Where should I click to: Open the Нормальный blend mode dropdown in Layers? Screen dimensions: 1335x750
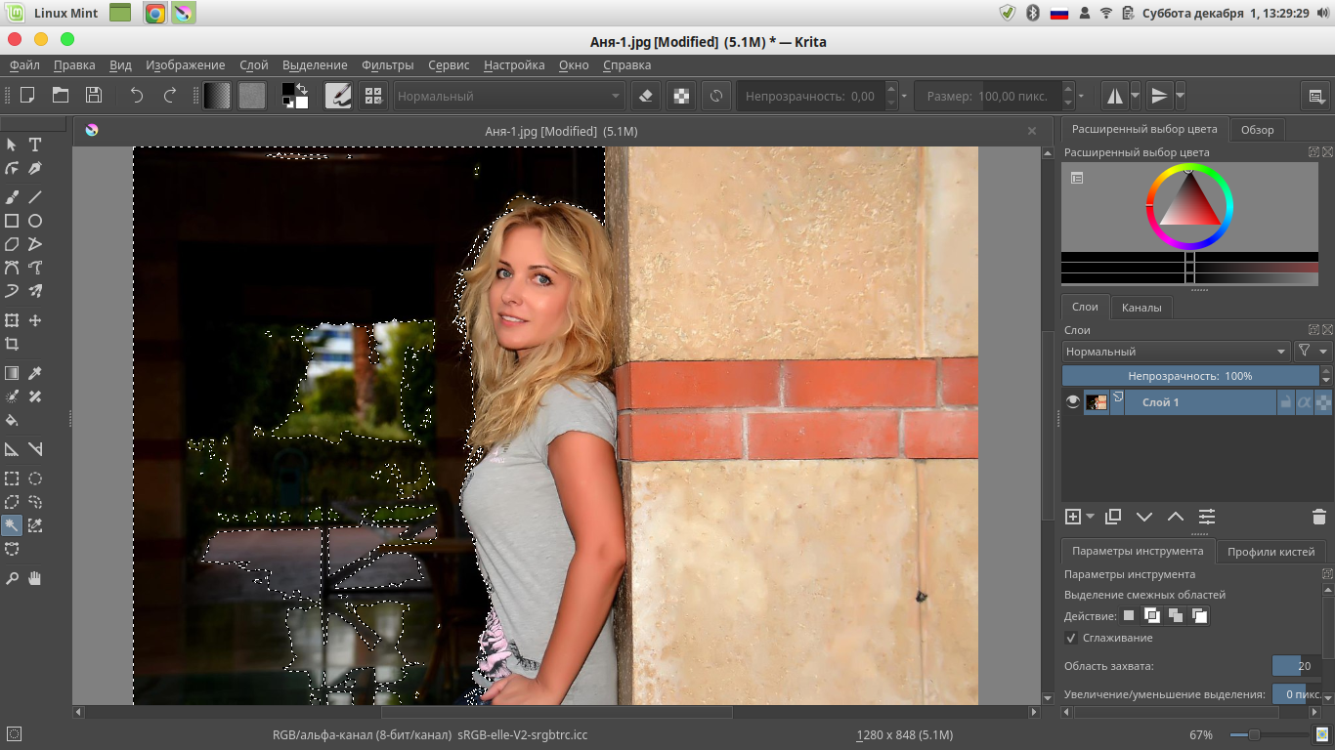pyautogui.click(x=1177, y=352)
